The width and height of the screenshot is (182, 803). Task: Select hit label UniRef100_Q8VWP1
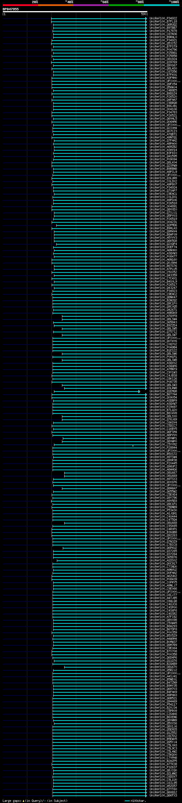(163, 438)
